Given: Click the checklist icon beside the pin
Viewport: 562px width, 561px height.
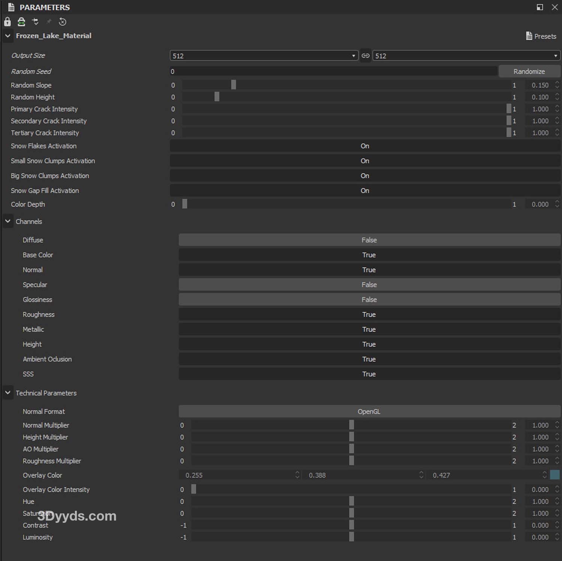Looking at the screenshot, I should [35, 22].
